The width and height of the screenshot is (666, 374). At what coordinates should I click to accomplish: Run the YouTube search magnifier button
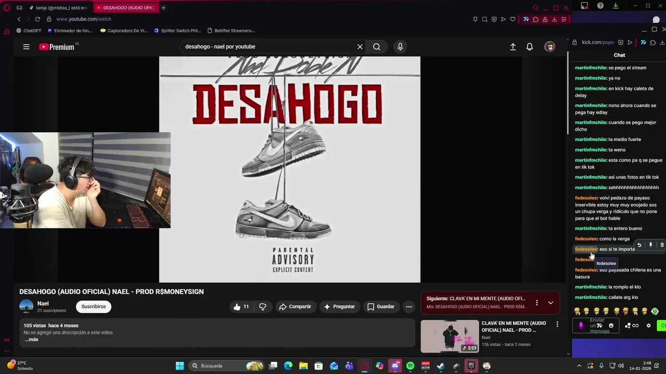[377, 47]
